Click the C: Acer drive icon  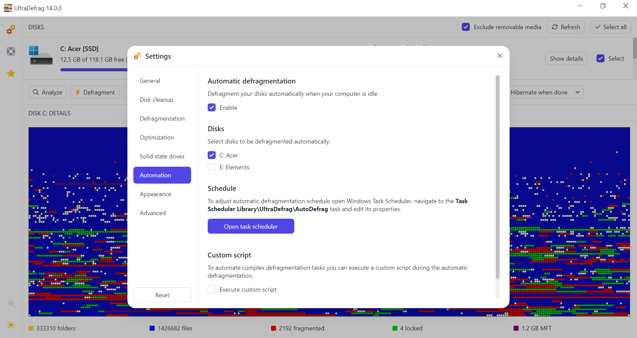click(x=41, y=55)
